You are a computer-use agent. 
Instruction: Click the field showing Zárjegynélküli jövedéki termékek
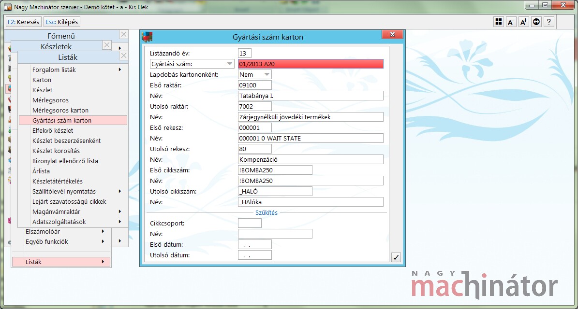tap(311, 117)
